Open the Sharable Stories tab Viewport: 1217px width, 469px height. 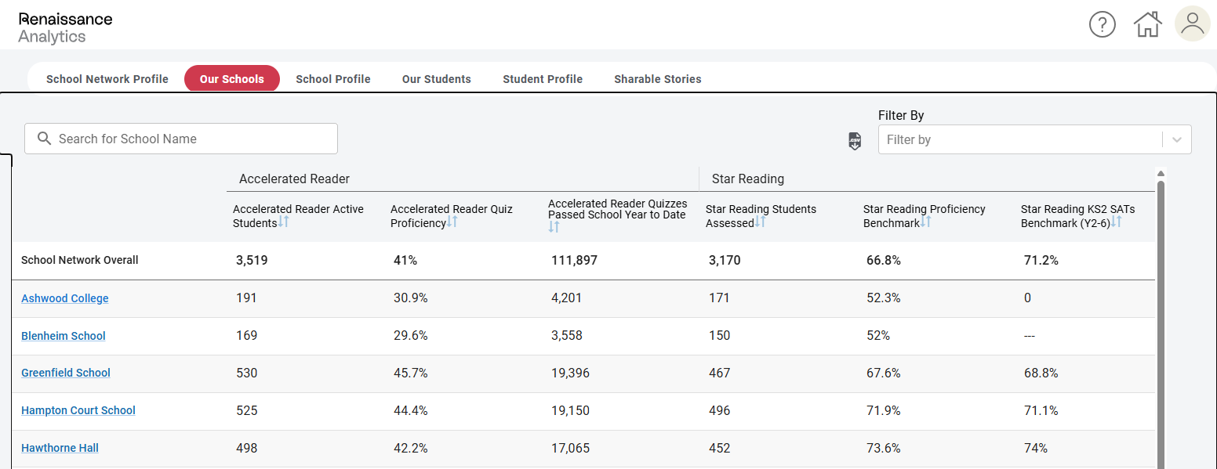[x=658, y=79]
